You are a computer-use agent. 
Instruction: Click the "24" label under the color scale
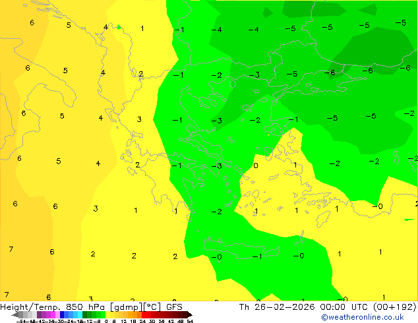point(142,322)
